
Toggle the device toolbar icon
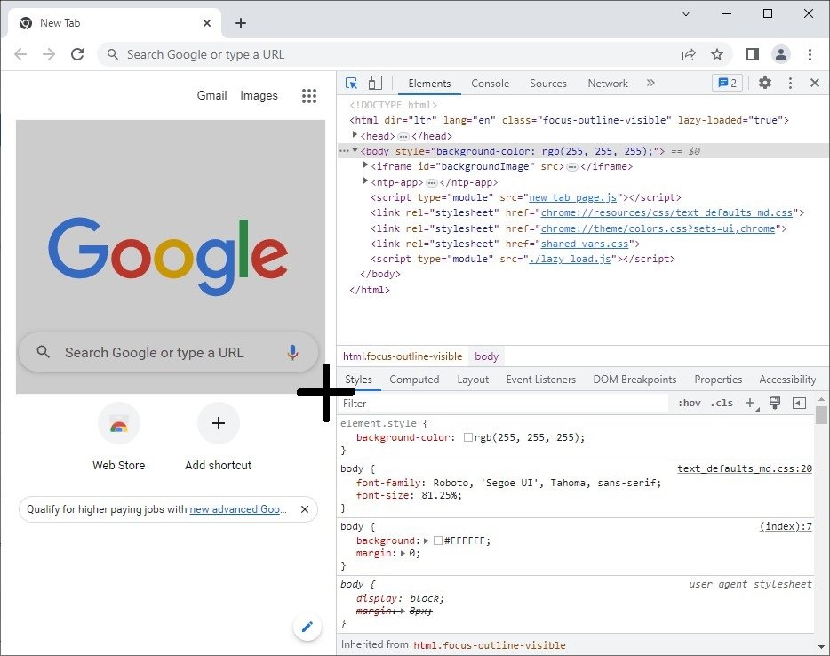375,84
